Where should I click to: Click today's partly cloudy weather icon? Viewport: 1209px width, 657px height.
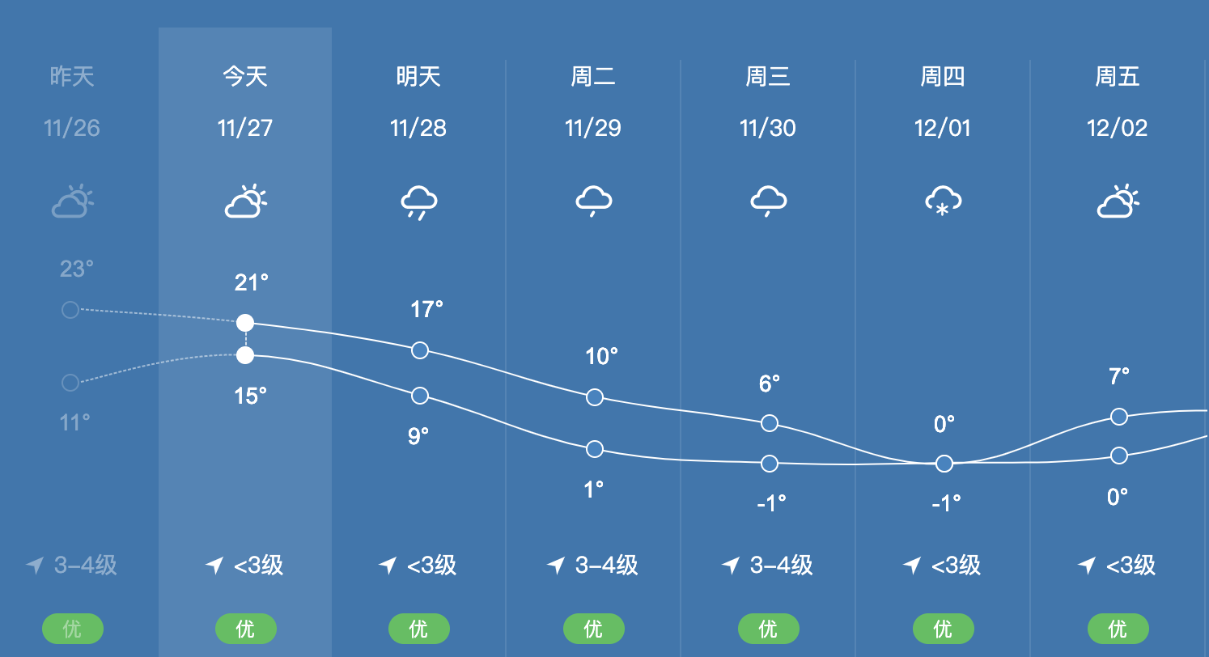pos(245,202)
